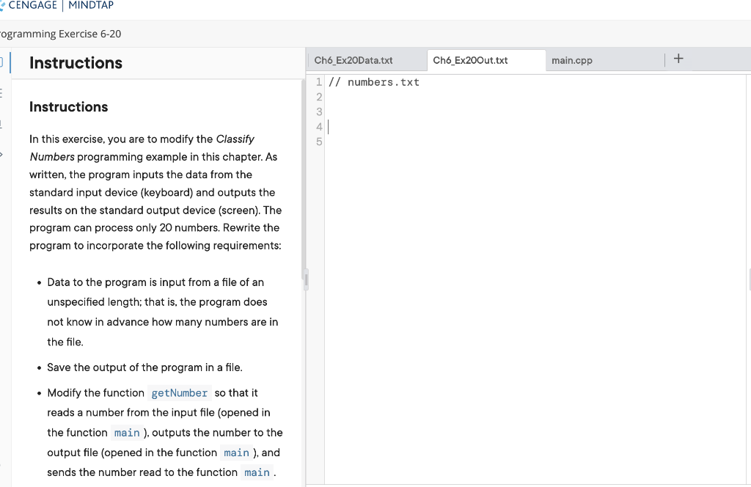751x487 pixels.
Task: Place cursor on editor line 3
Action: coord(536,112)
